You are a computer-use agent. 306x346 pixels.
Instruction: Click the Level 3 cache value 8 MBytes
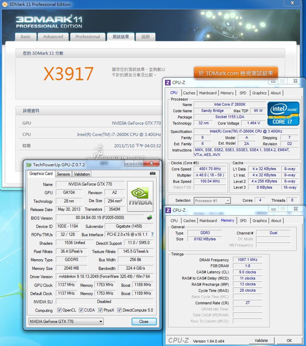point(264,187)
